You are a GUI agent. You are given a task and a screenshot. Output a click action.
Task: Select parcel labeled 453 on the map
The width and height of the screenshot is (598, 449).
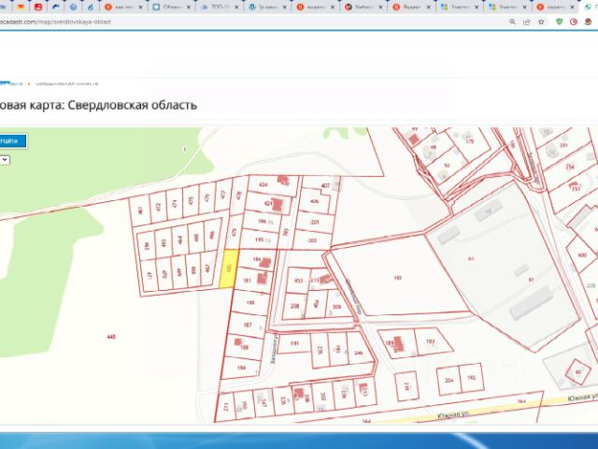(x=298, y=281)
